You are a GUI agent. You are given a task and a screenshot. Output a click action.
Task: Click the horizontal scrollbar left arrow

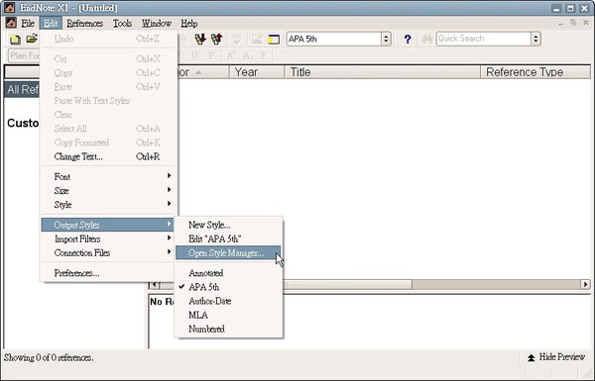point(154,284)
